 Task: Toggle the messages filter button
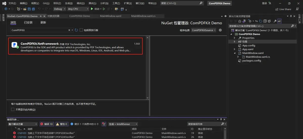(85, 124)
